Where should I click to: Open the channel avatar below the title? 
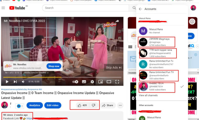point(5,105)
